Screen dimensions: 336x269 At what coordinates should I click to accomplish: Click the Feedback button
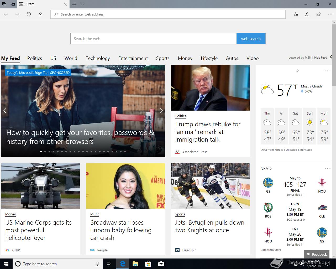[317, 254]
